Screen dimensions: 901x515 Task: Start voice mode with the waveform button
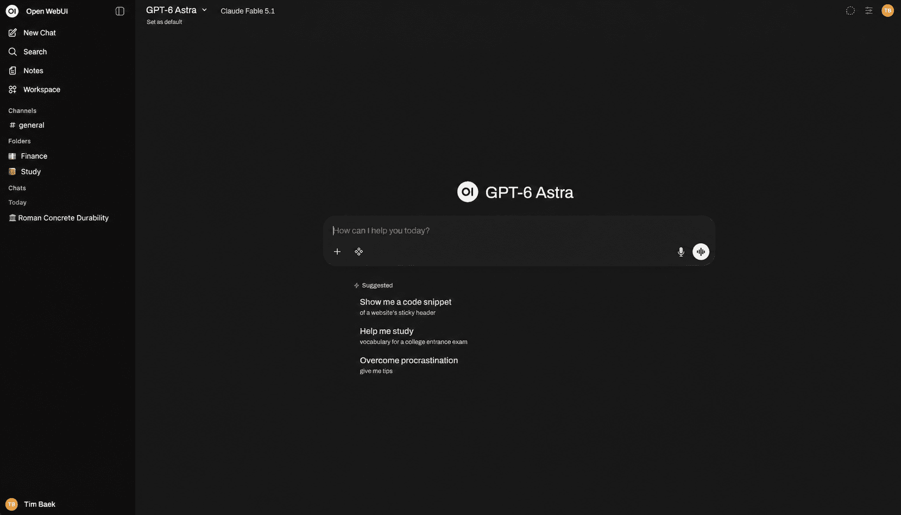click(701, 252)
